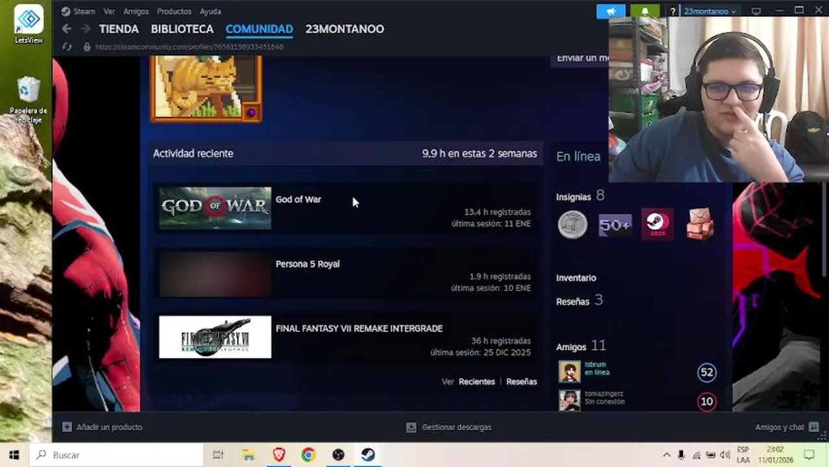
Task: Click the silver coin badge icon
Action: (x=573, y=225)
